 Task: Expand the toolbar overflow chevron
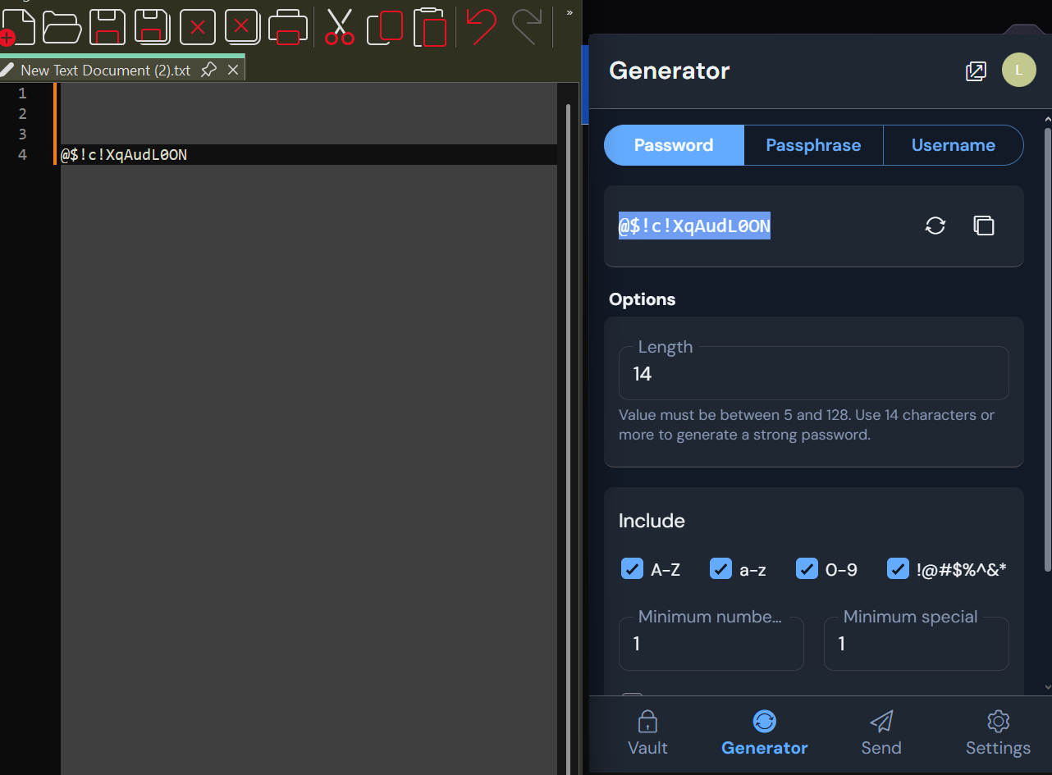pyautogui.click(x=569, y=12)
